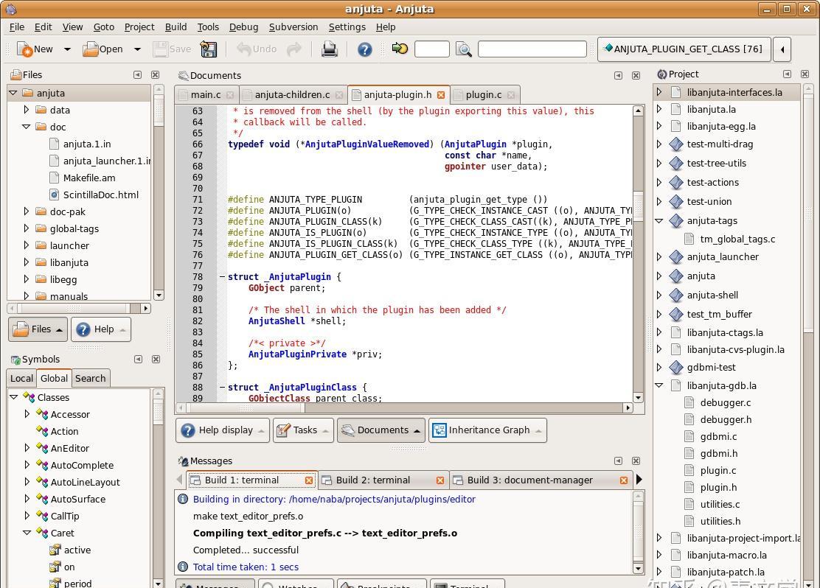Click the Print icon in toolbar

(x=329, y=49)
